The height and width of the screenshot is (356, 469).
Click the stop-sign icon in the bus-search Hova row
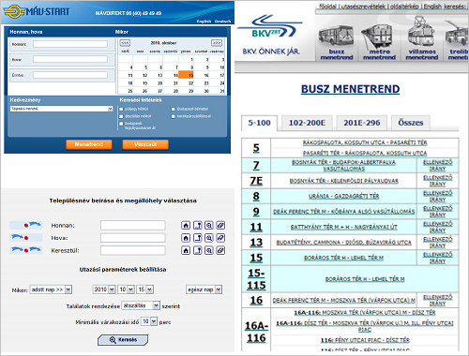coord(198,238)
